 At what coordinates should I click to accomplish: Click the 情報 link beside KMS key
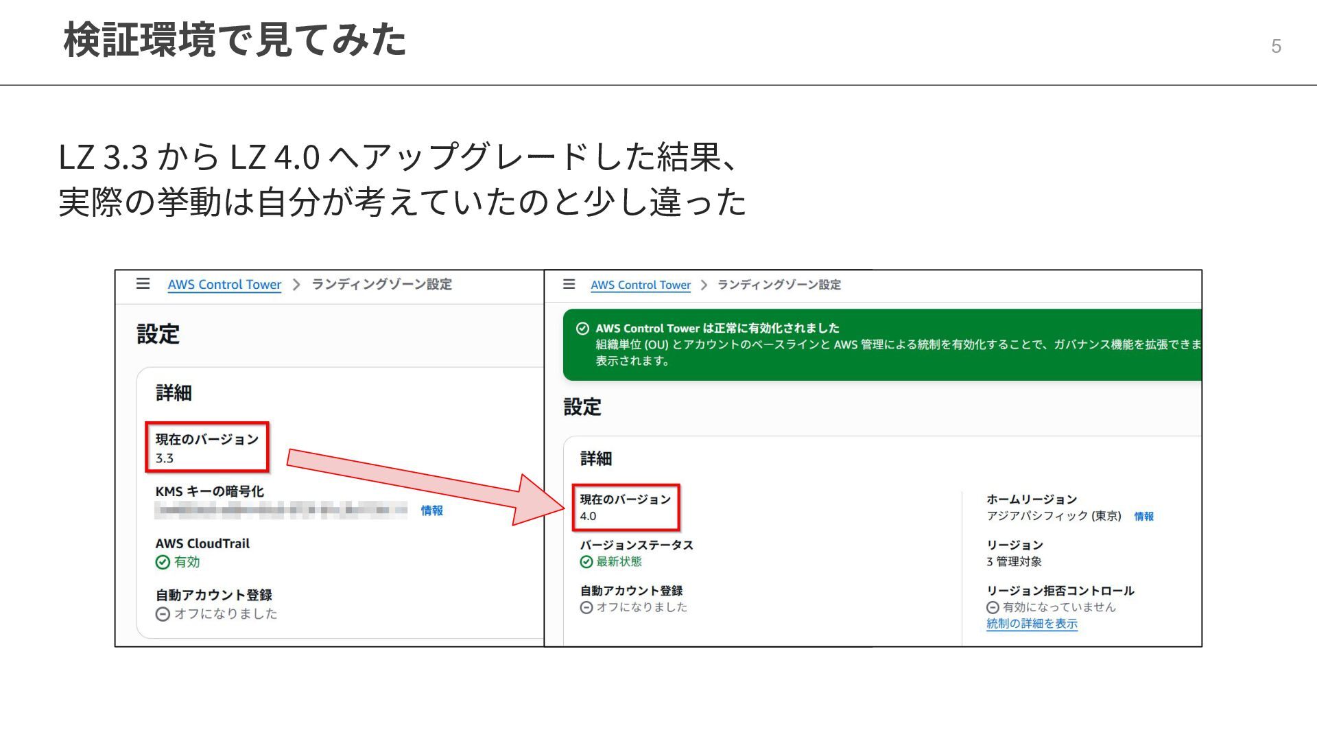click(x=431, y=510)
